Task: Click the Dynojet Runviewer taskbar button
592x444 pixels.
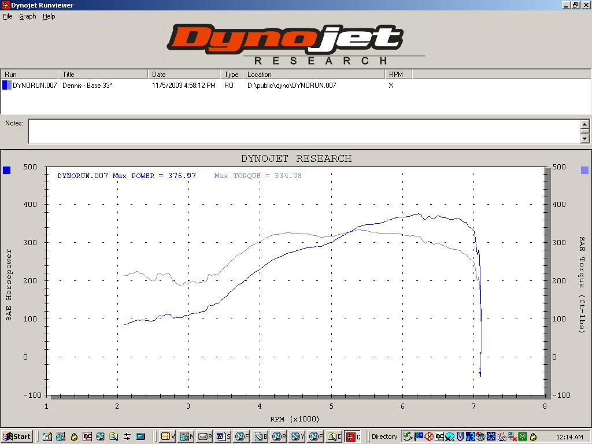Action: tap(353, 437)
